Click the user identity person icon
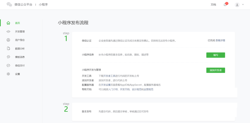 pos(8,40)
